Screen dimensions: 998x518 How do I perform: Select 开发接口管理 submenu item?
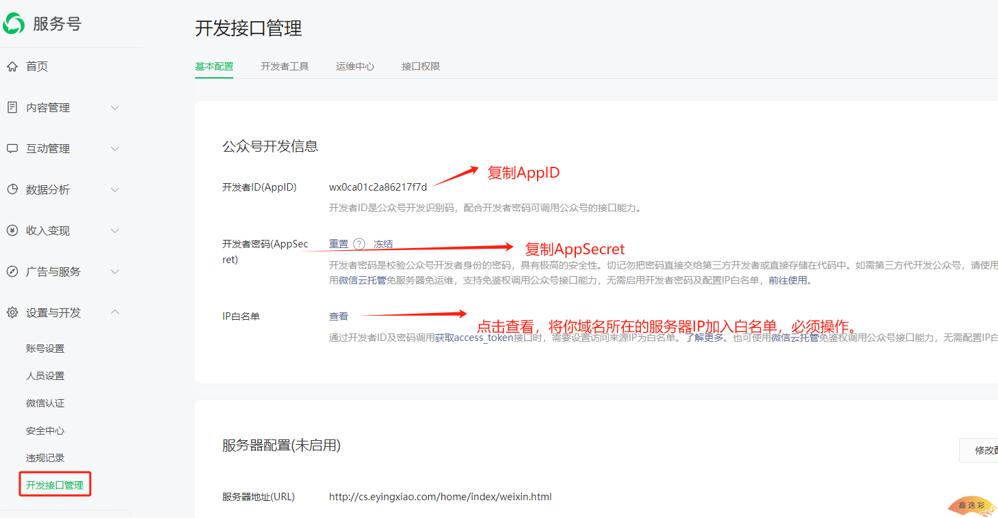point(55,485)
